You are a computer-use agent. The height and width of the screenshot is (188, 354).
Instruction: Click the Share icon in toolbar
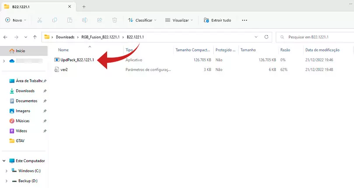pos(100,20)
